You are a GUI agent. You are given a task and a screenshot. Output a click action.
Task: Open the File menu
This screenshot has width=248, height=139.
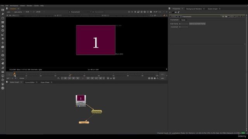[x=2, y=6]
